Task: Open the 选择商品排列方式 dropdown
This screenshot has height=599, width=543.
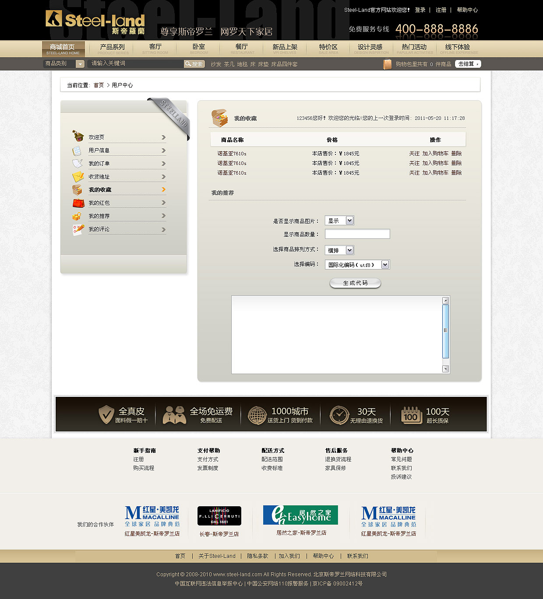Action: pos(339,250)
